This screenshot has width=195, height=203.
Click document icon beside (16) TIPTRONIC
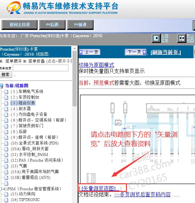click(x=6, y=200)
